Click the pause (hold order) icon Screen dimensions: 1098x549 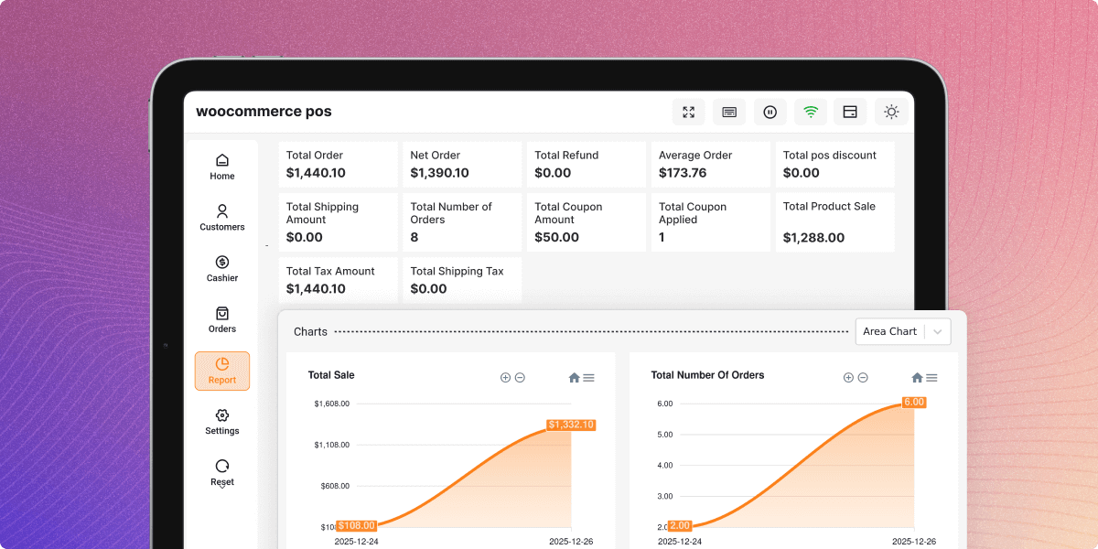point(770,112)
